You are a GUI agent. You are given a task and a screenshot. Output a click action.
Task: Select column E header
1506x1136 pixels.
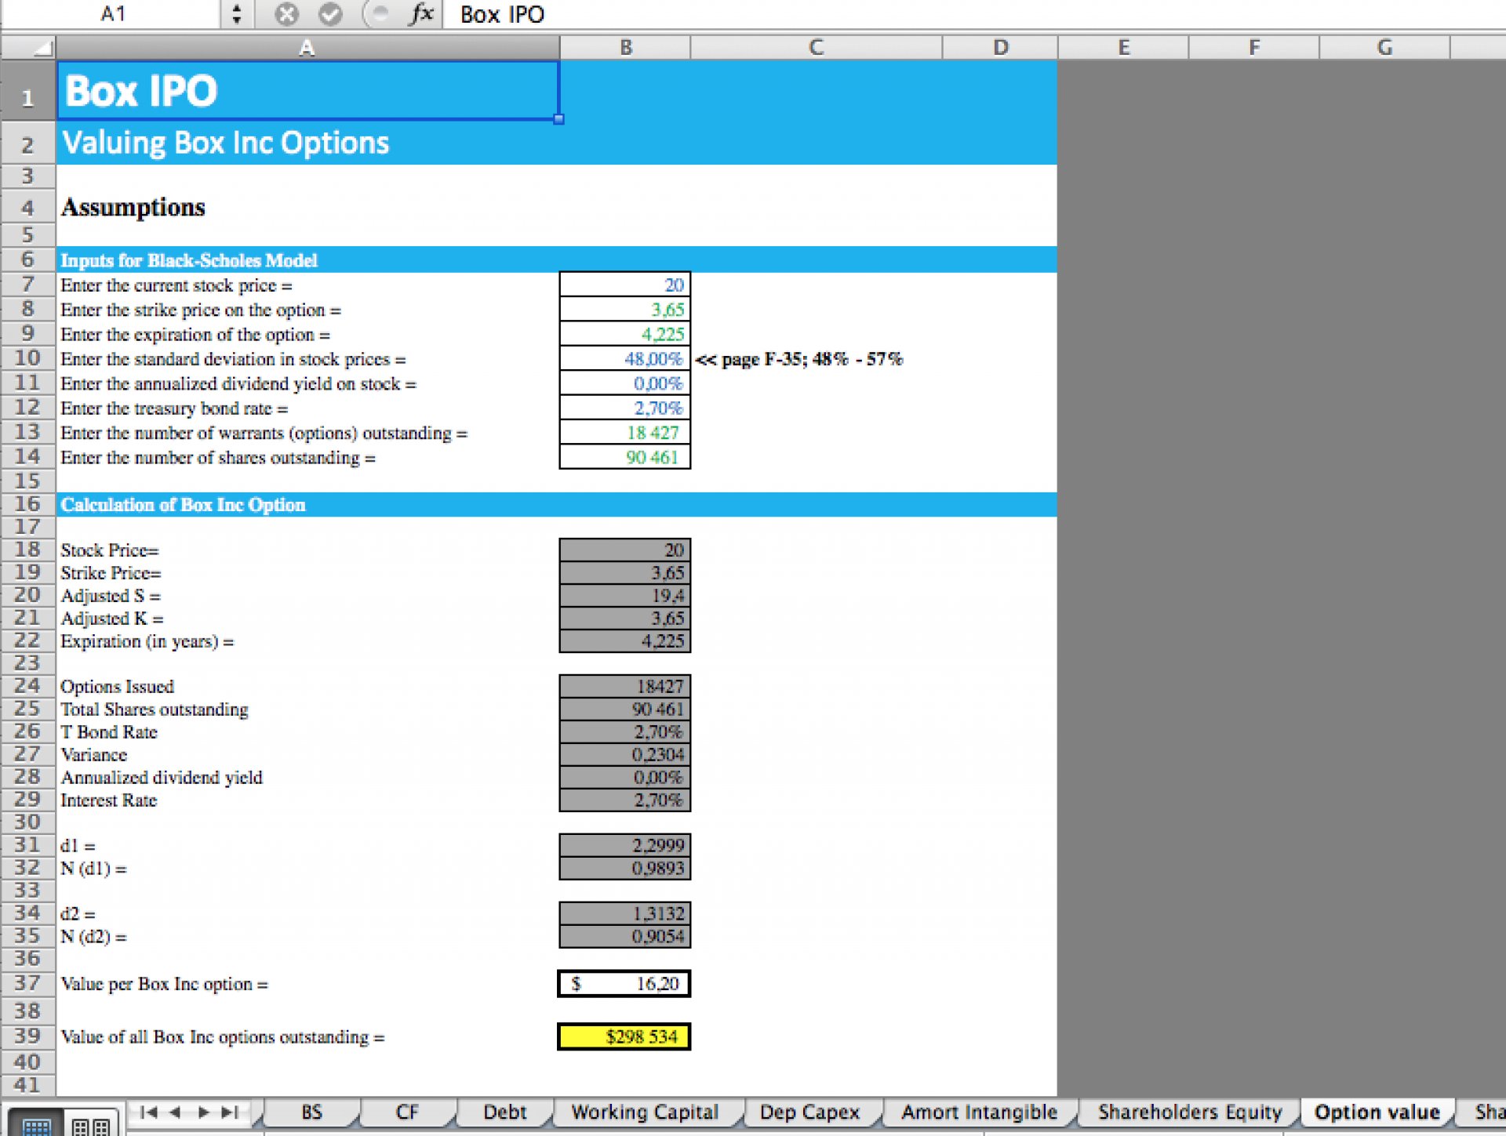[1123, 48]
